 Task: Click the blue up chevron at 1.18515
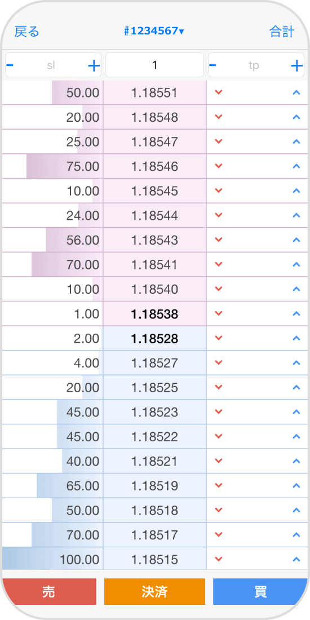pos(296,559)
